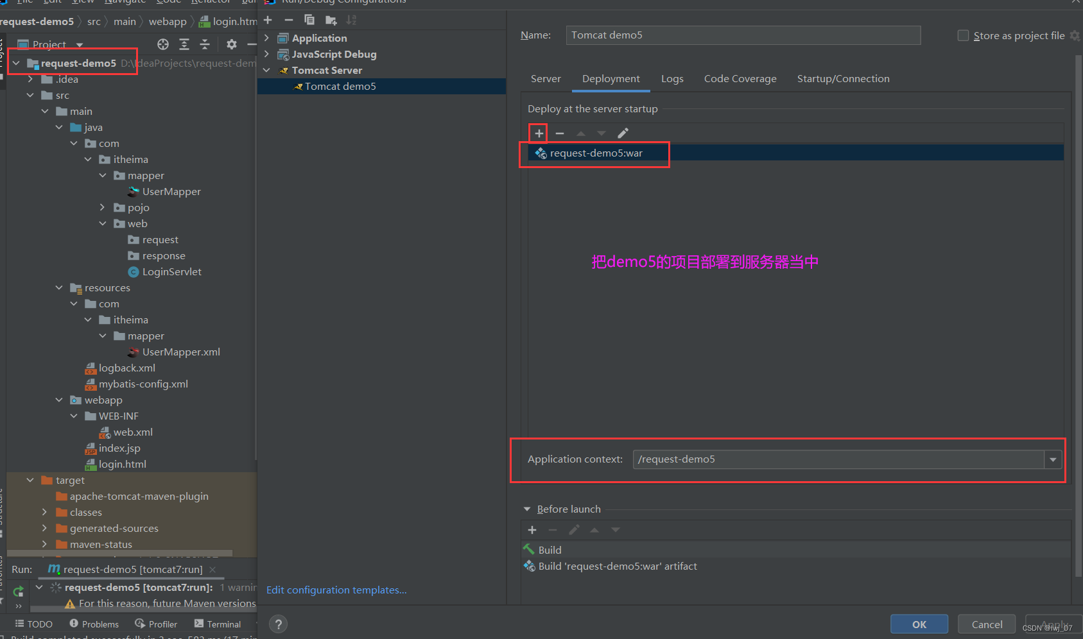Viewport: 1083px width, 639px height.
Task: Switch to the Server tab
Action: [546, 78]
